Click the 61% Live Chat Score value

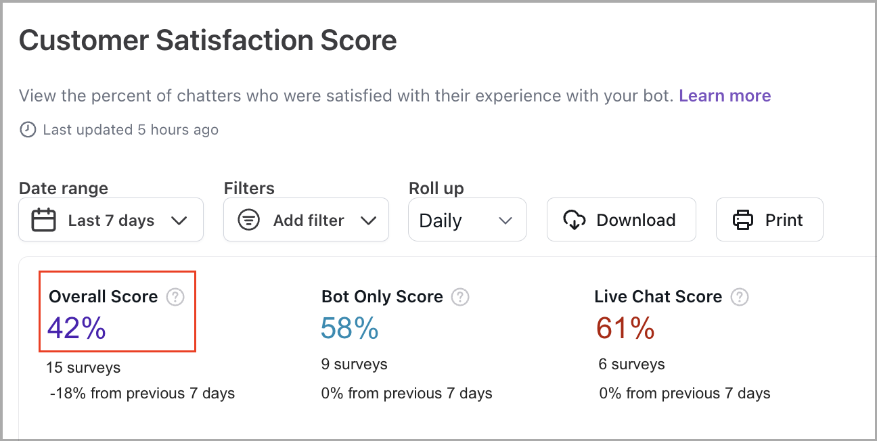coord(625,328)
